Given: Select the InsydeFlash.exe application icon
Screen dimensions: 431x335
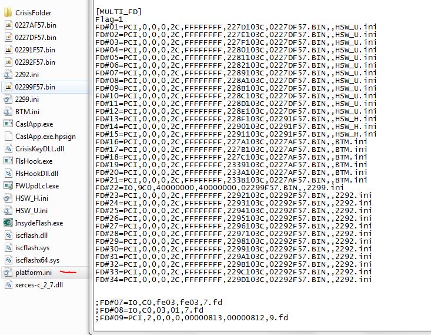Looking at the screenshot, I should [8, 223].
